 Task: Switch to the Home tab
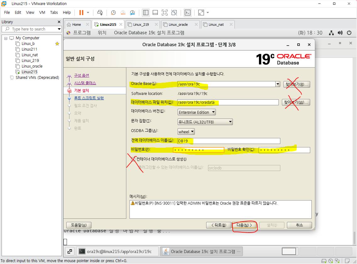tap(76, 25)
